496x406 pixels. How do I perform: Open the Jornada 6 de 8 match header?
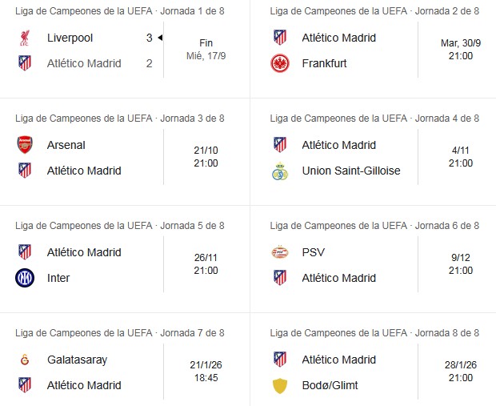[x=374, y=225]
